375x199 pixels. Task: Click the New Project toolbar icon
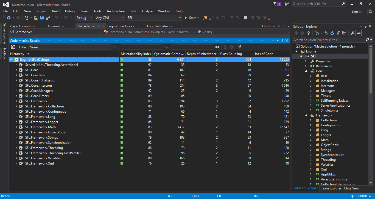point(27,18)
